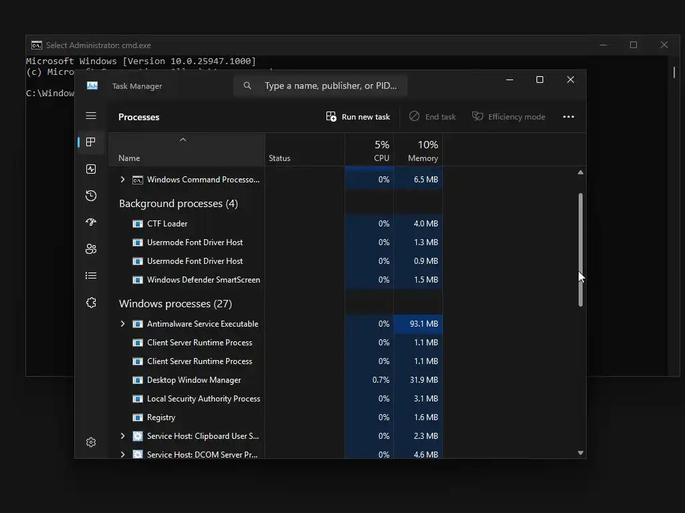685x513 pixels.
Task: Sort by the Status column header
Action: 304,150
